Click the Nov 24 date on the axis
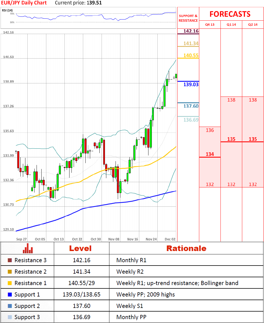This screenshot has width=264, height=323. click(x=151, y=239)
